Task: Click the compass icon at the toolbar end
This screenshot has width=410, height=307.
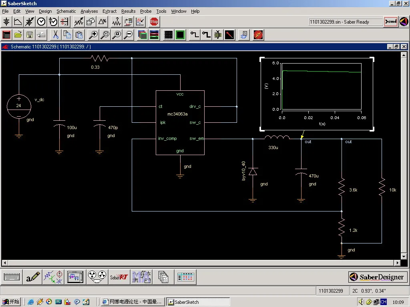Action: (x=258, y=35)
